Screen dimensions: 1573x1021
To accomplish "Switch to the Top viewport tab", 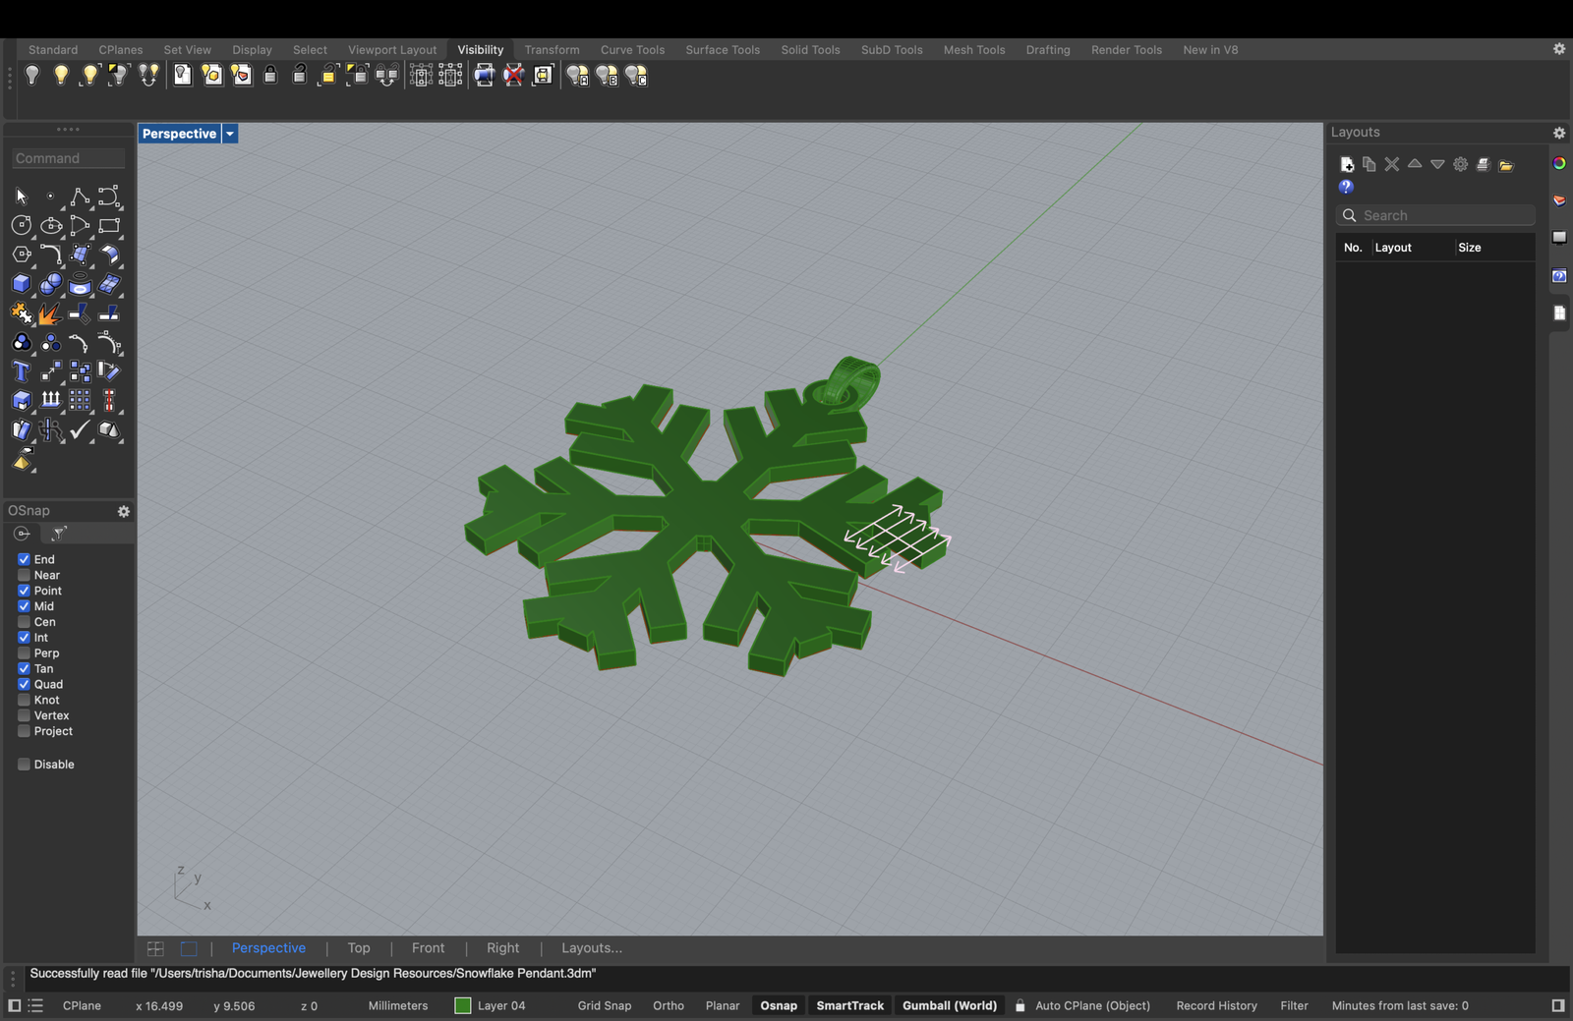I will (x=359, y=948).
